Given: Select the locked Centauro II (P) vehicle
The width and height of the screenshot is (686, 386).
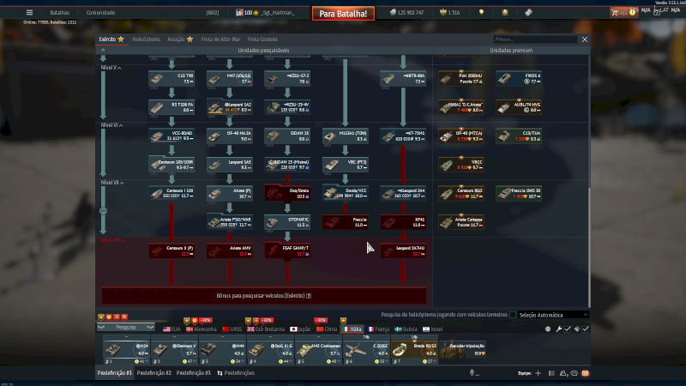Looking at the screenshot, I should click(171, 250).
